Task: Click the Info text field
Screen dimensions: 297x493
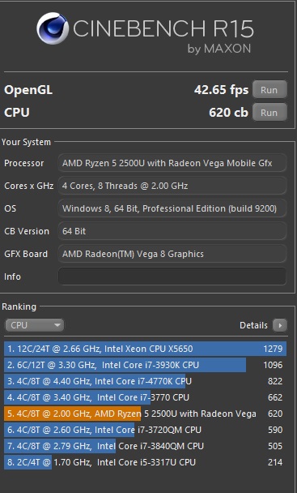Action: (172, 277)
